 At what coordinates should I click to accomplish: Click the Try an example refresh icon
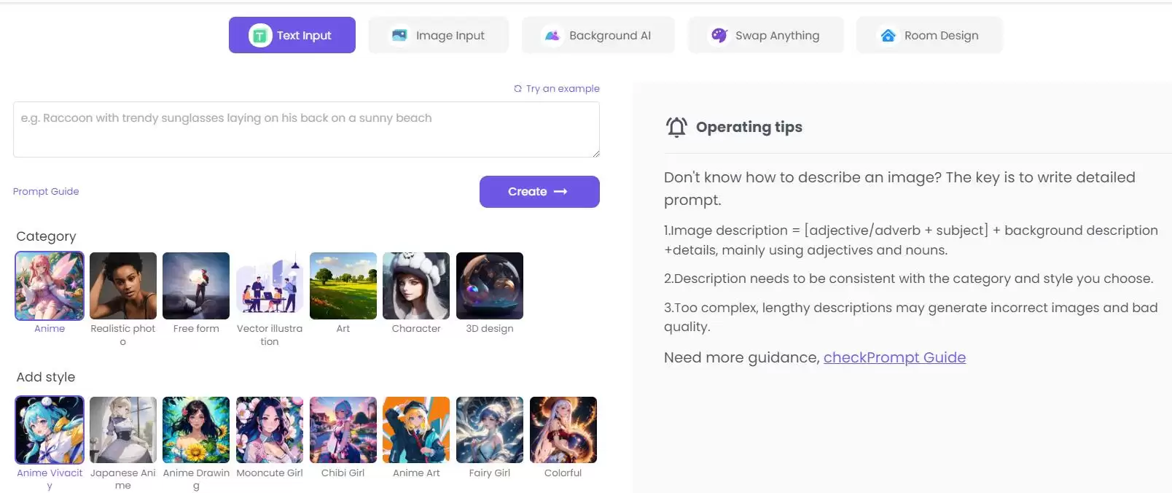(x=517, y=88)
